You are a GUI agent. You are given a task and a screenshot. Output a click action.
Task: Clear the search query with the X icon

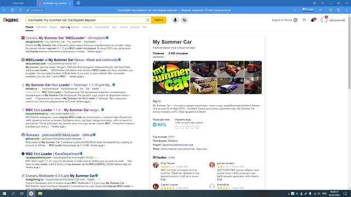pos(148,20)
